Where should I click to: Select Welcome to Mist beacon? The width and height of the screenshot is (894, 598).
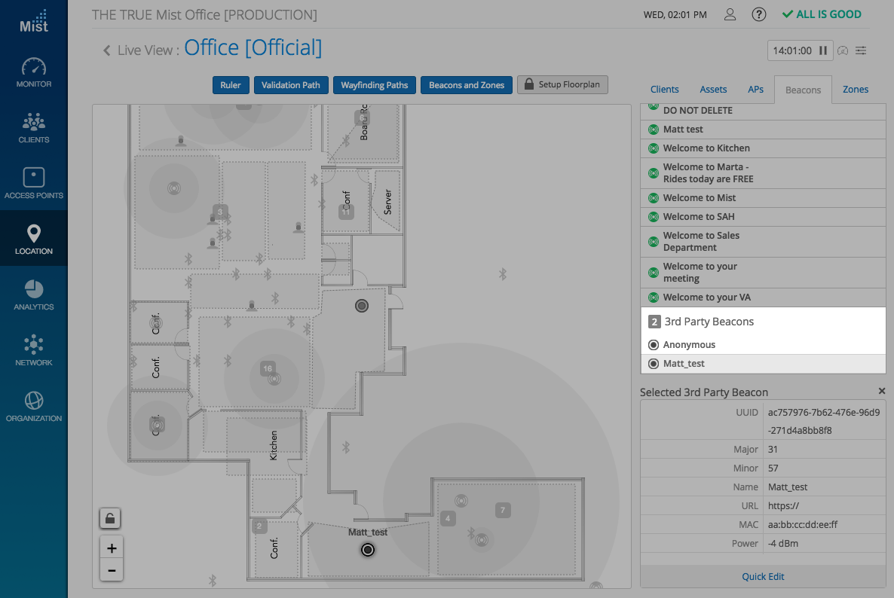[763, 197]
